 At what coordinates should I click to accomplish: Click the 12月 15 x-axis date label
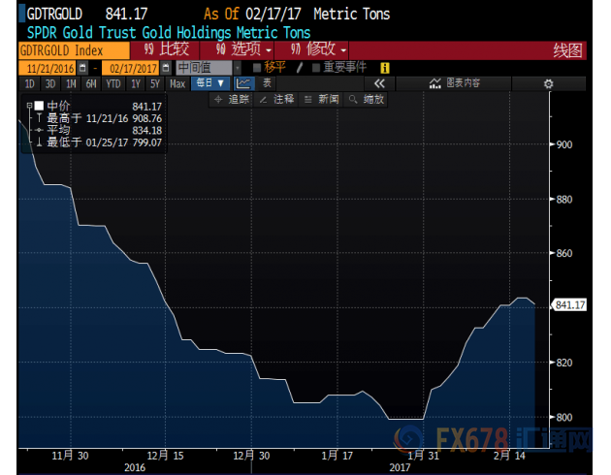[x=165, y=456]
